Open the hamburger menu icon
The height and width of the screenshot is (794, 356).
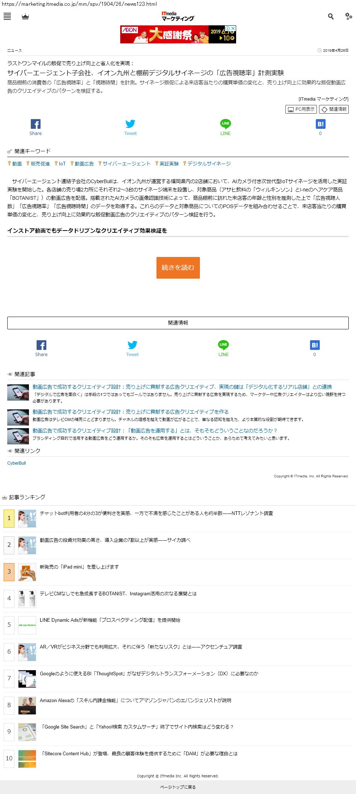7,16
